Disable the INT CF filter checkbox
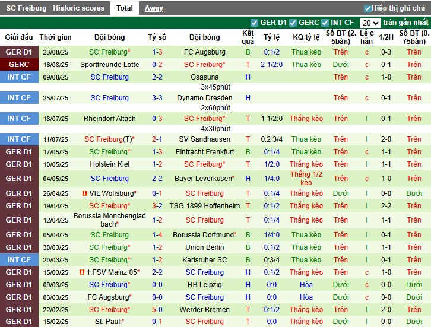Screen dimensions: 431x327 tap(326, 23)
